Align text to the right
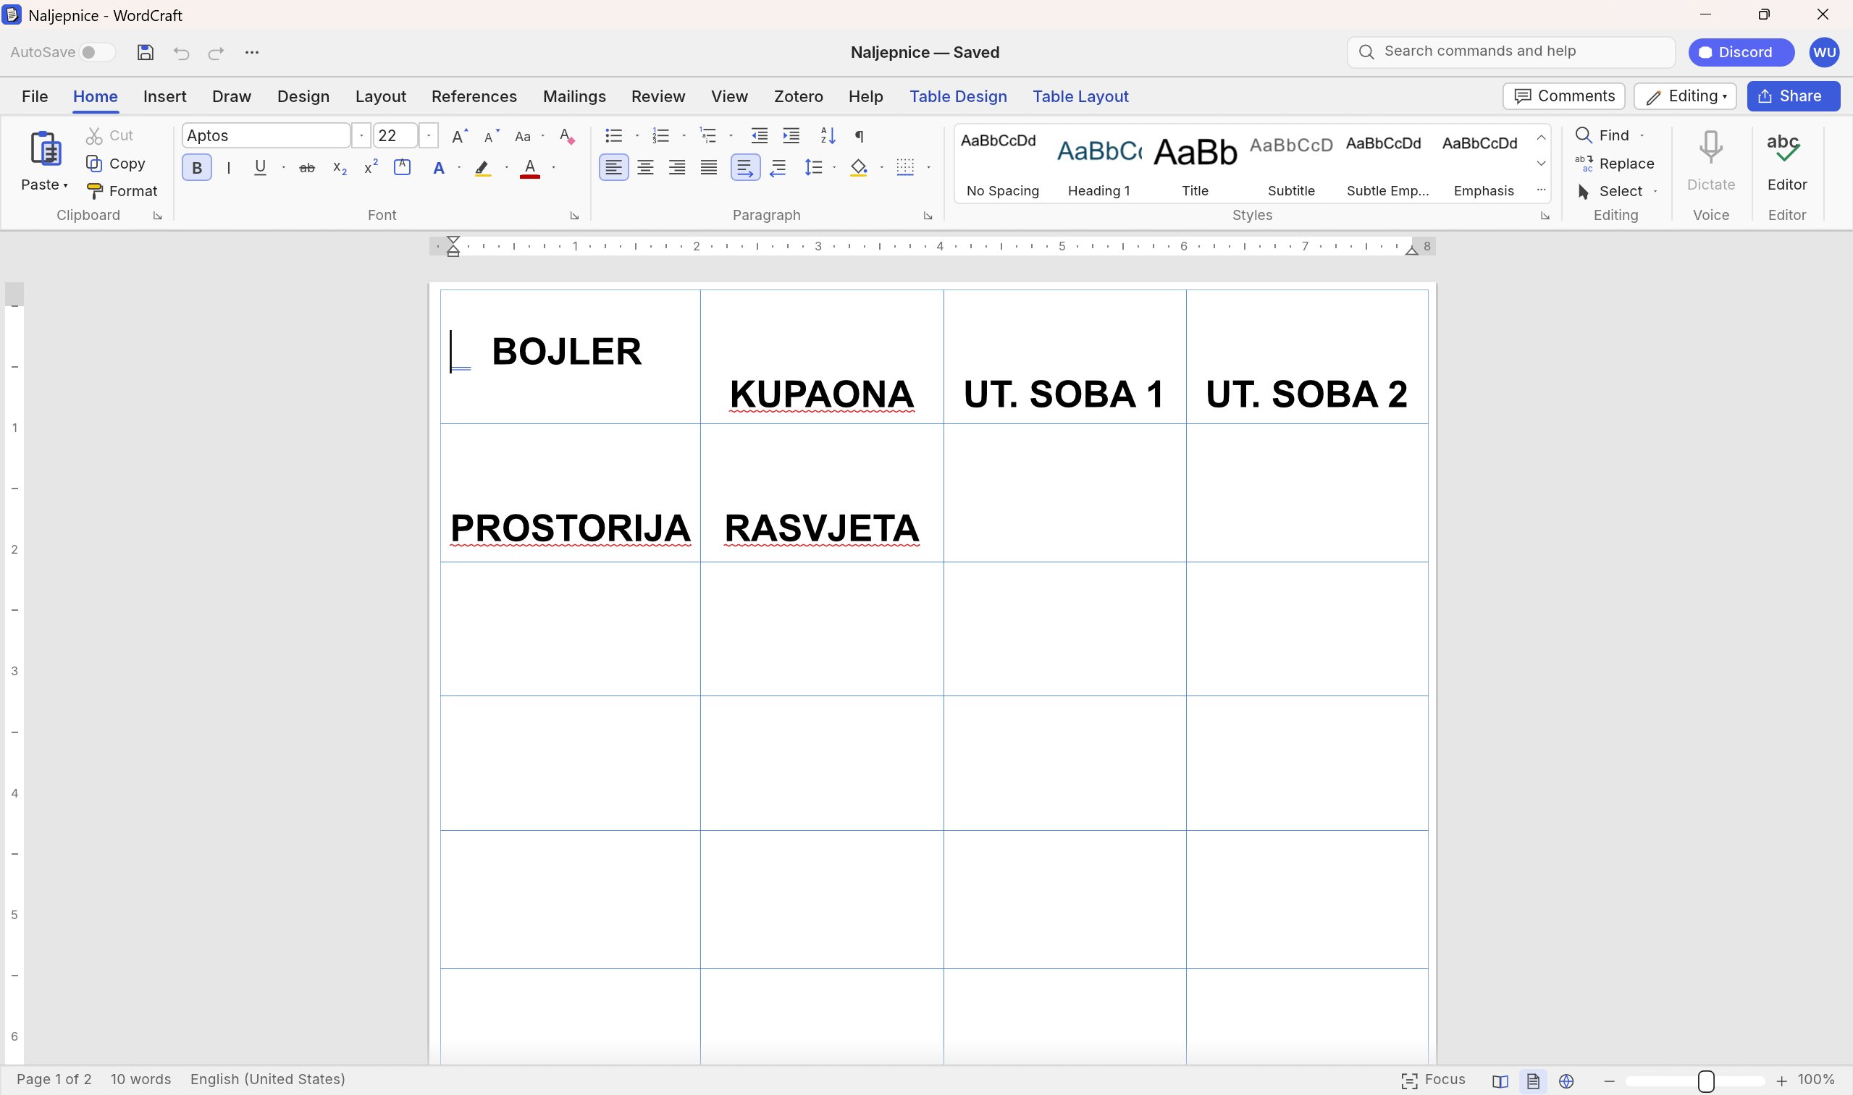Screen dimensions: 1853x1095 point(677,168)
